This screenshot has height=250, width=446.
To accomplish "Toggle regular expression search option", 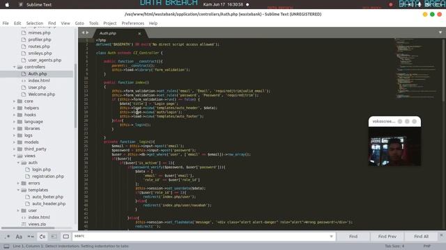I will pyautogui.click(x=7, y=236).
